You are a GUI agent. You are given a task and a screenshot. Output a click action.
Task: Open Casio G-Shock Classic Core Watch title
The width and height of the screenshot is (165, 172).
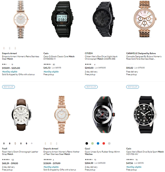click(59, 58)
